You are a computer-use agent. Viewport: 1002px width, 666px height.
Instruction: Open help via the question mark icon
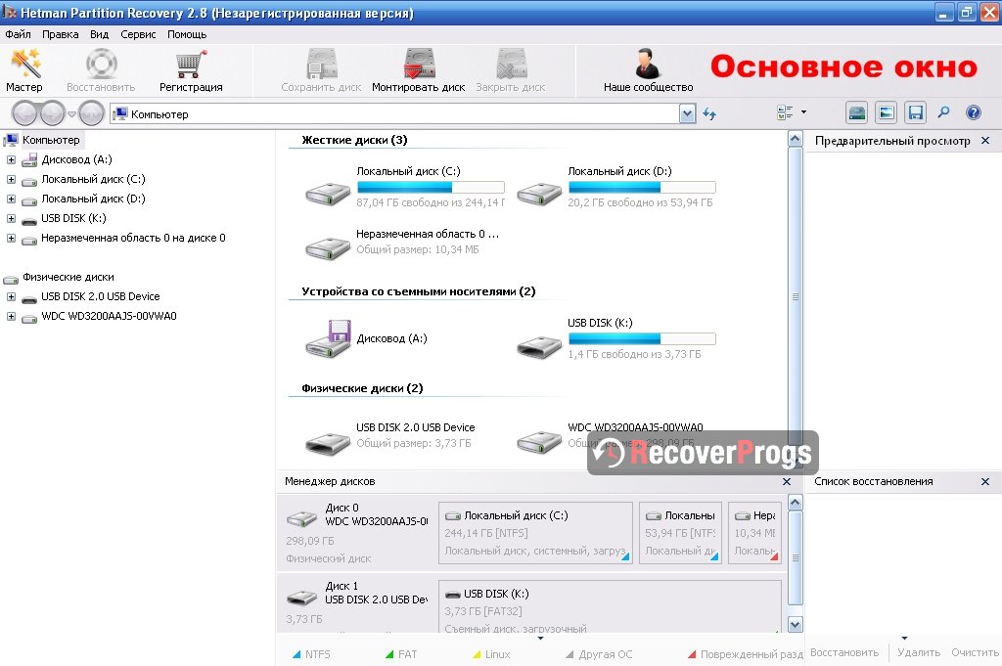[973, 113]
